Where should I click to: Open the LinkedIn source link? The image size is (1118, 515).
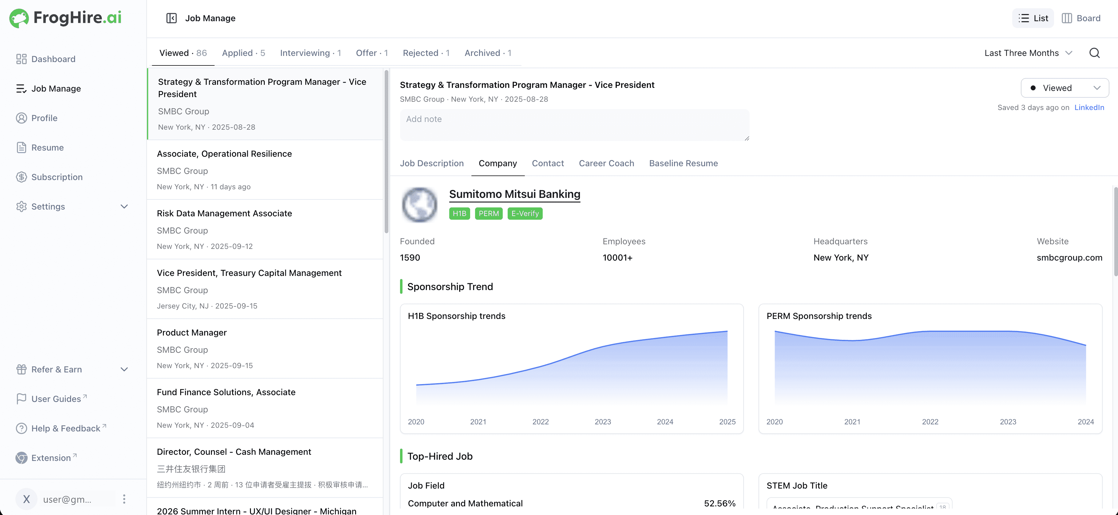tap(1089, 108)
